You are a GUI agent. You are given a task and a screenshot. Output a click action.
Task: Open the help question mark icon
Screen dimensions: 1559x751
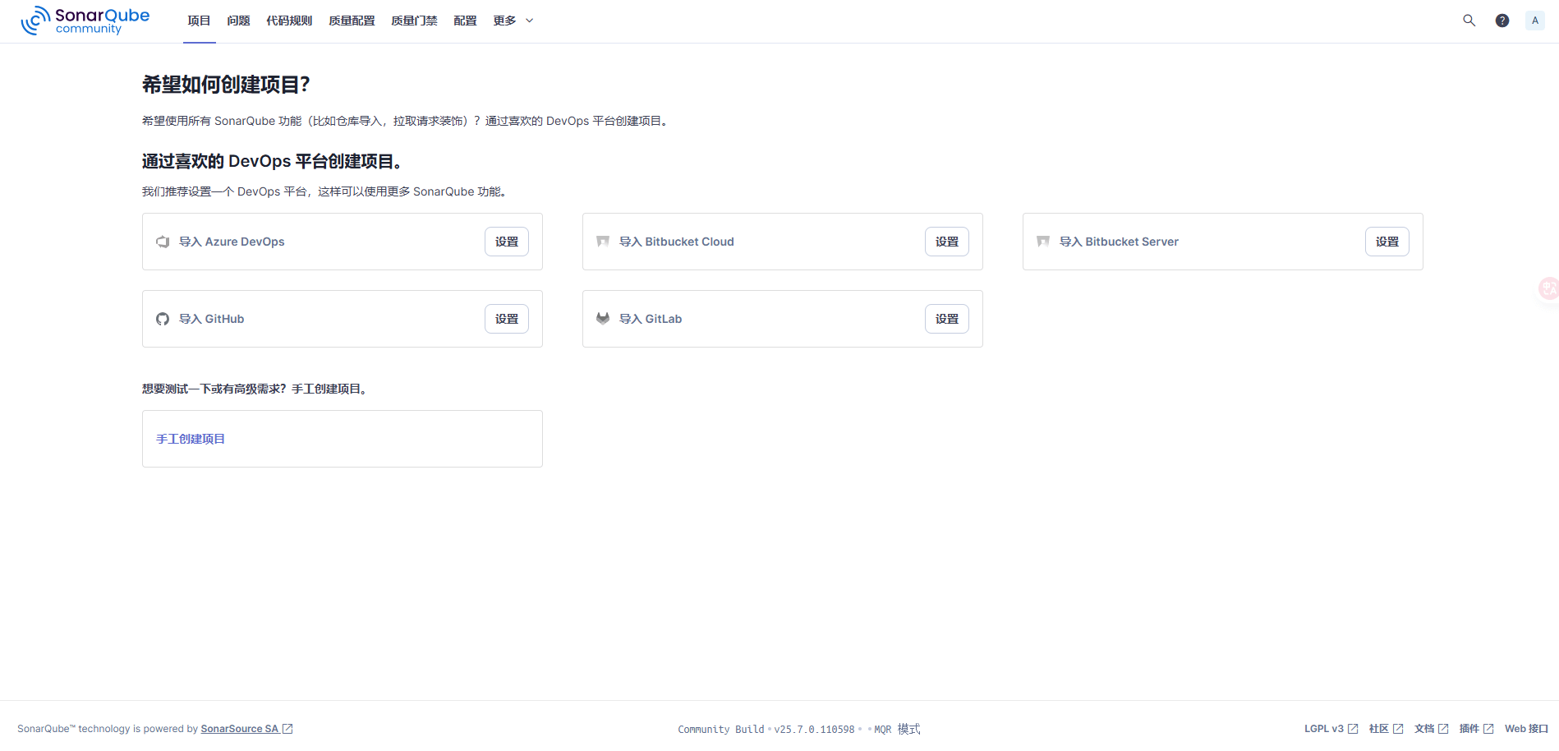tap(1502, 21)
